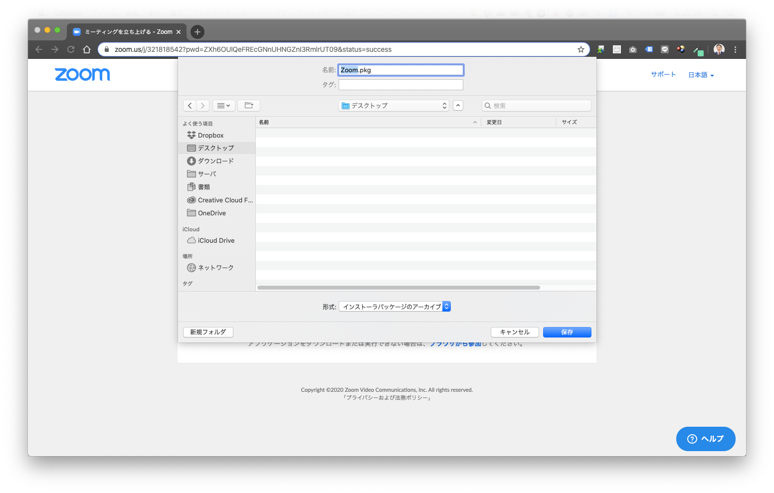Collapse the dialog with the chevron button

(x=458, y=106)
